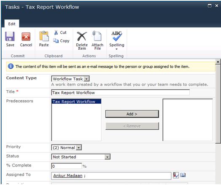Open the address book Browse icon
This screenshot has height=185, width=221.
(x=183, y=175)
